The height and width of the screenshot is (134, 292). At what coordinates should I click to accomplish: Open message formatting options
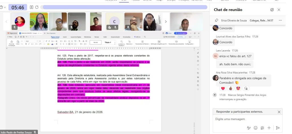248,128
